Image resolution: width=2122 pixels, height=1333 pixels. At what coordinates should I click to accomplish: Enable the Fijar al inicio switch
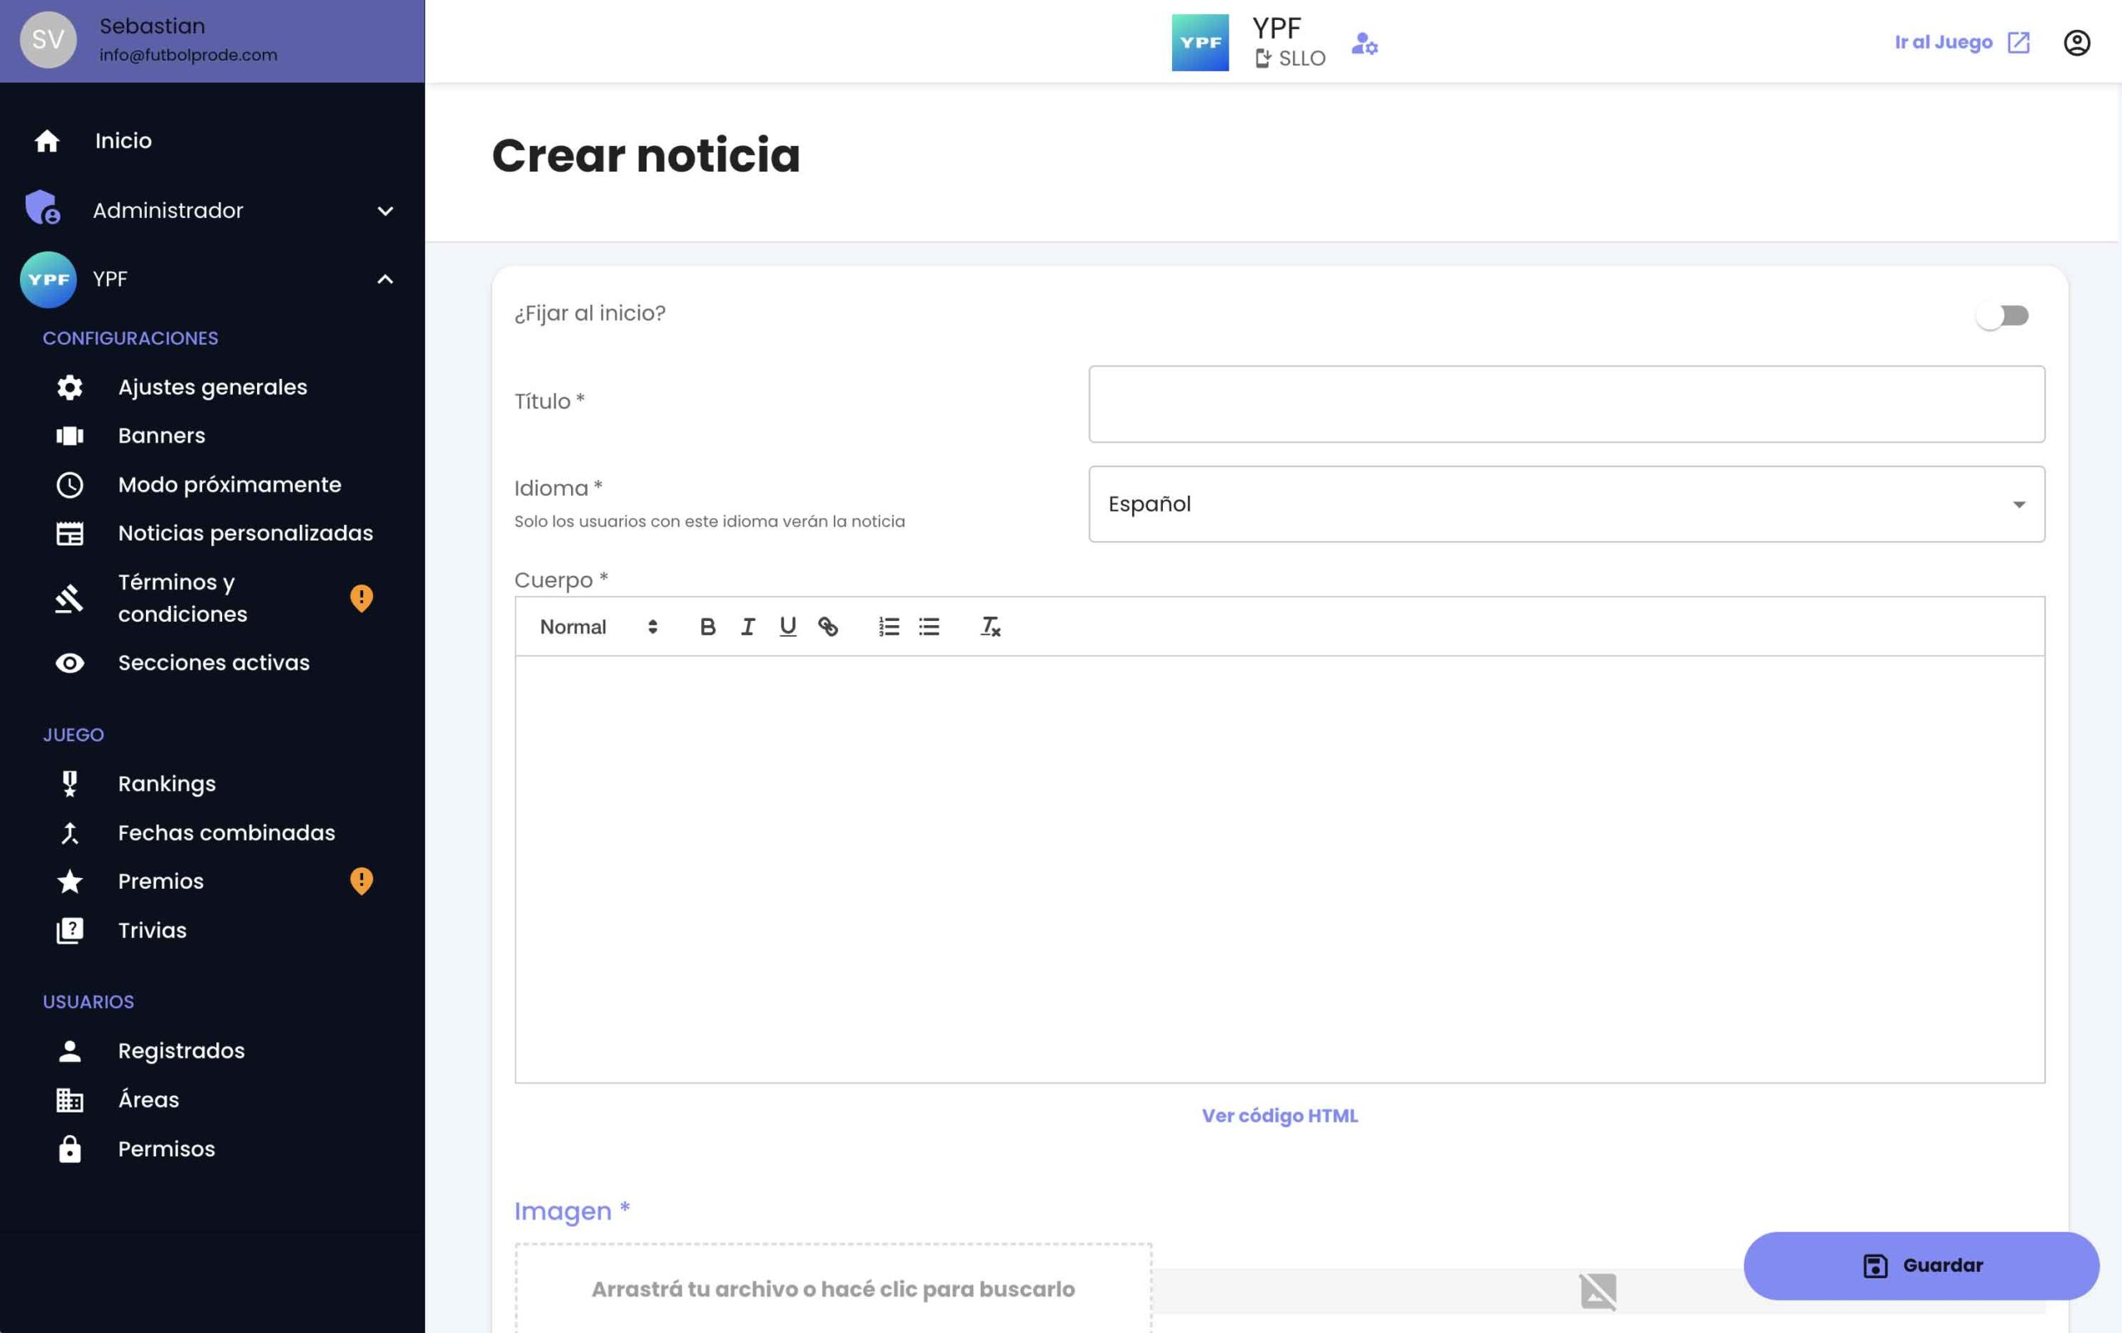click(2001, 315)
